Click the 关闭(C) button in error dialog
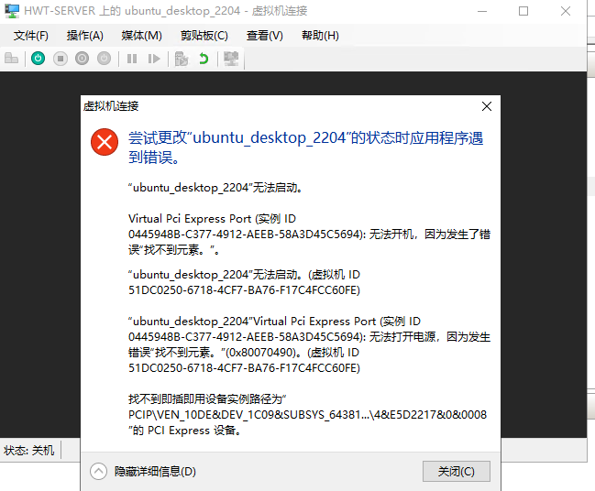The image size is (595, 491). coord(457,471)
